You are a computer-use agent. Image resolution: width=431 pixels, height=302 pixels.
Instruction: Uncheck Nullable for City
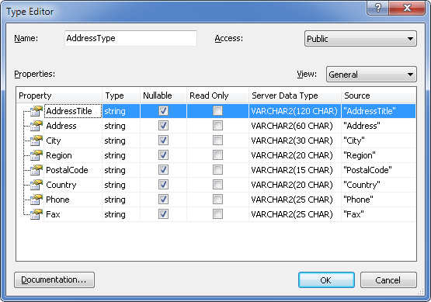point(163,141)
